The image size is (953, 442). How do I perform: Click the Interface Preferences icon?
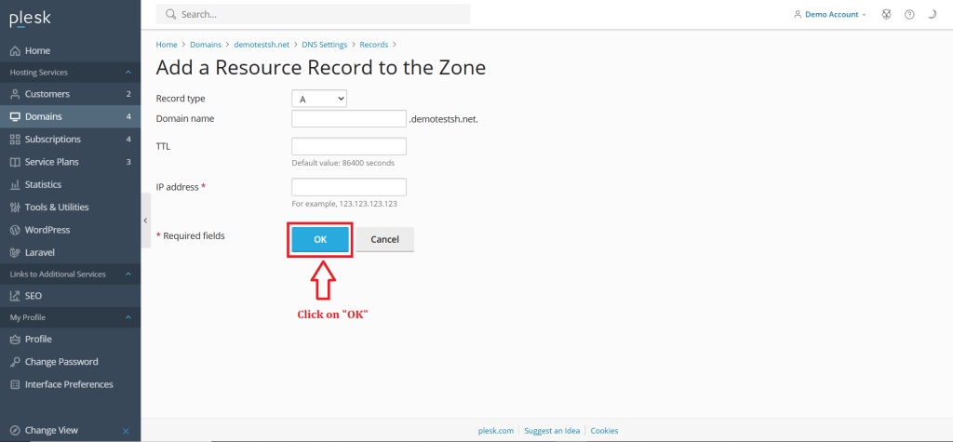click(x=15, y=385)
